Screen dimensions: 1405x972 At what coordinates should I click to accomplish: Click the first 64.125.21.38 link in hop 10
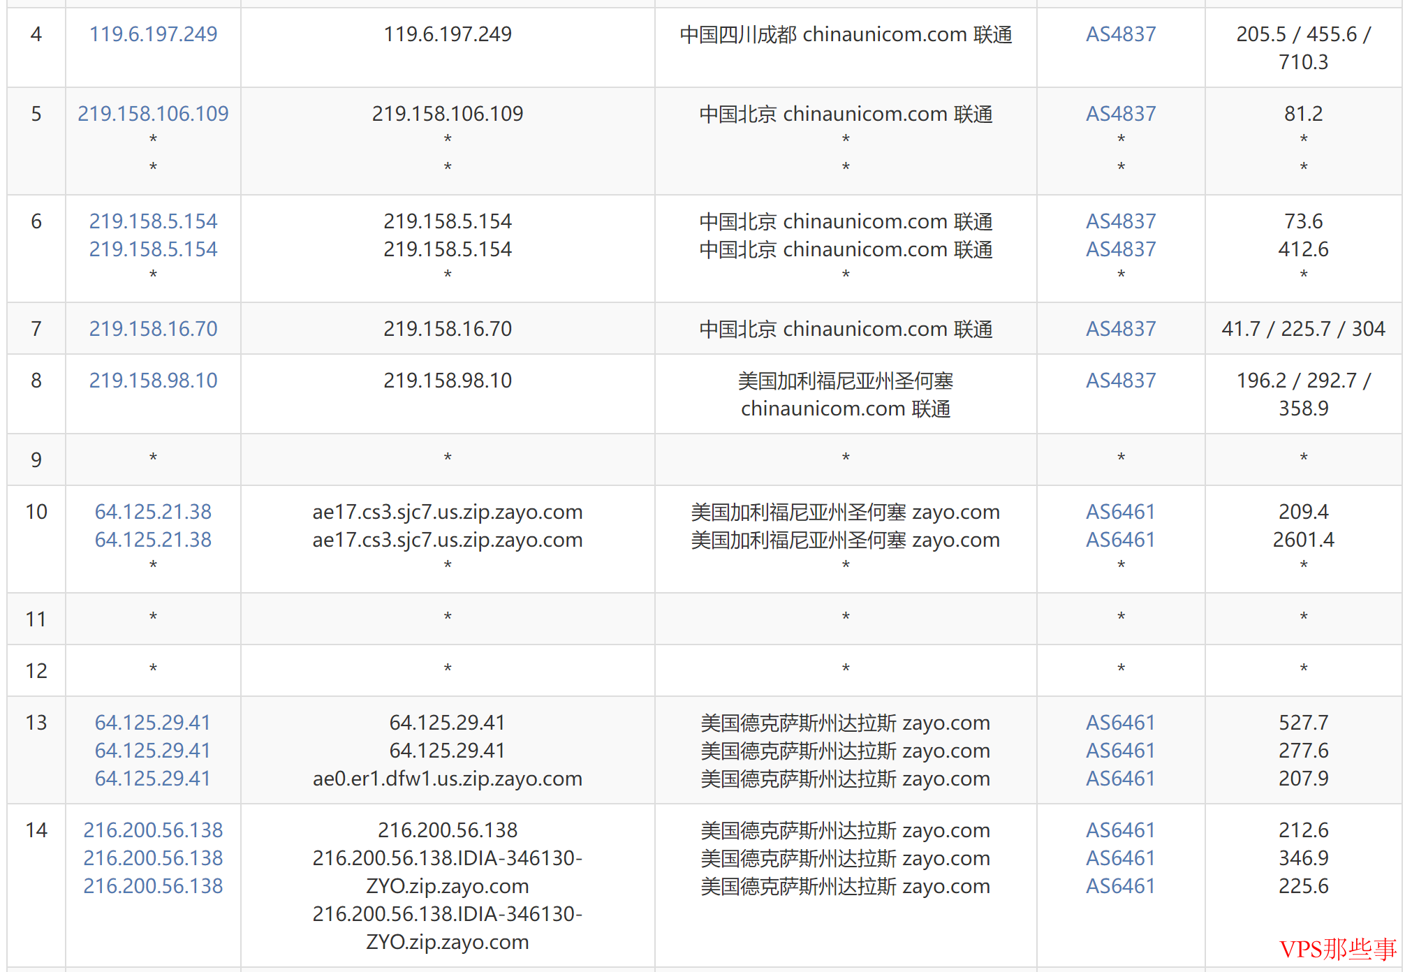153,512
